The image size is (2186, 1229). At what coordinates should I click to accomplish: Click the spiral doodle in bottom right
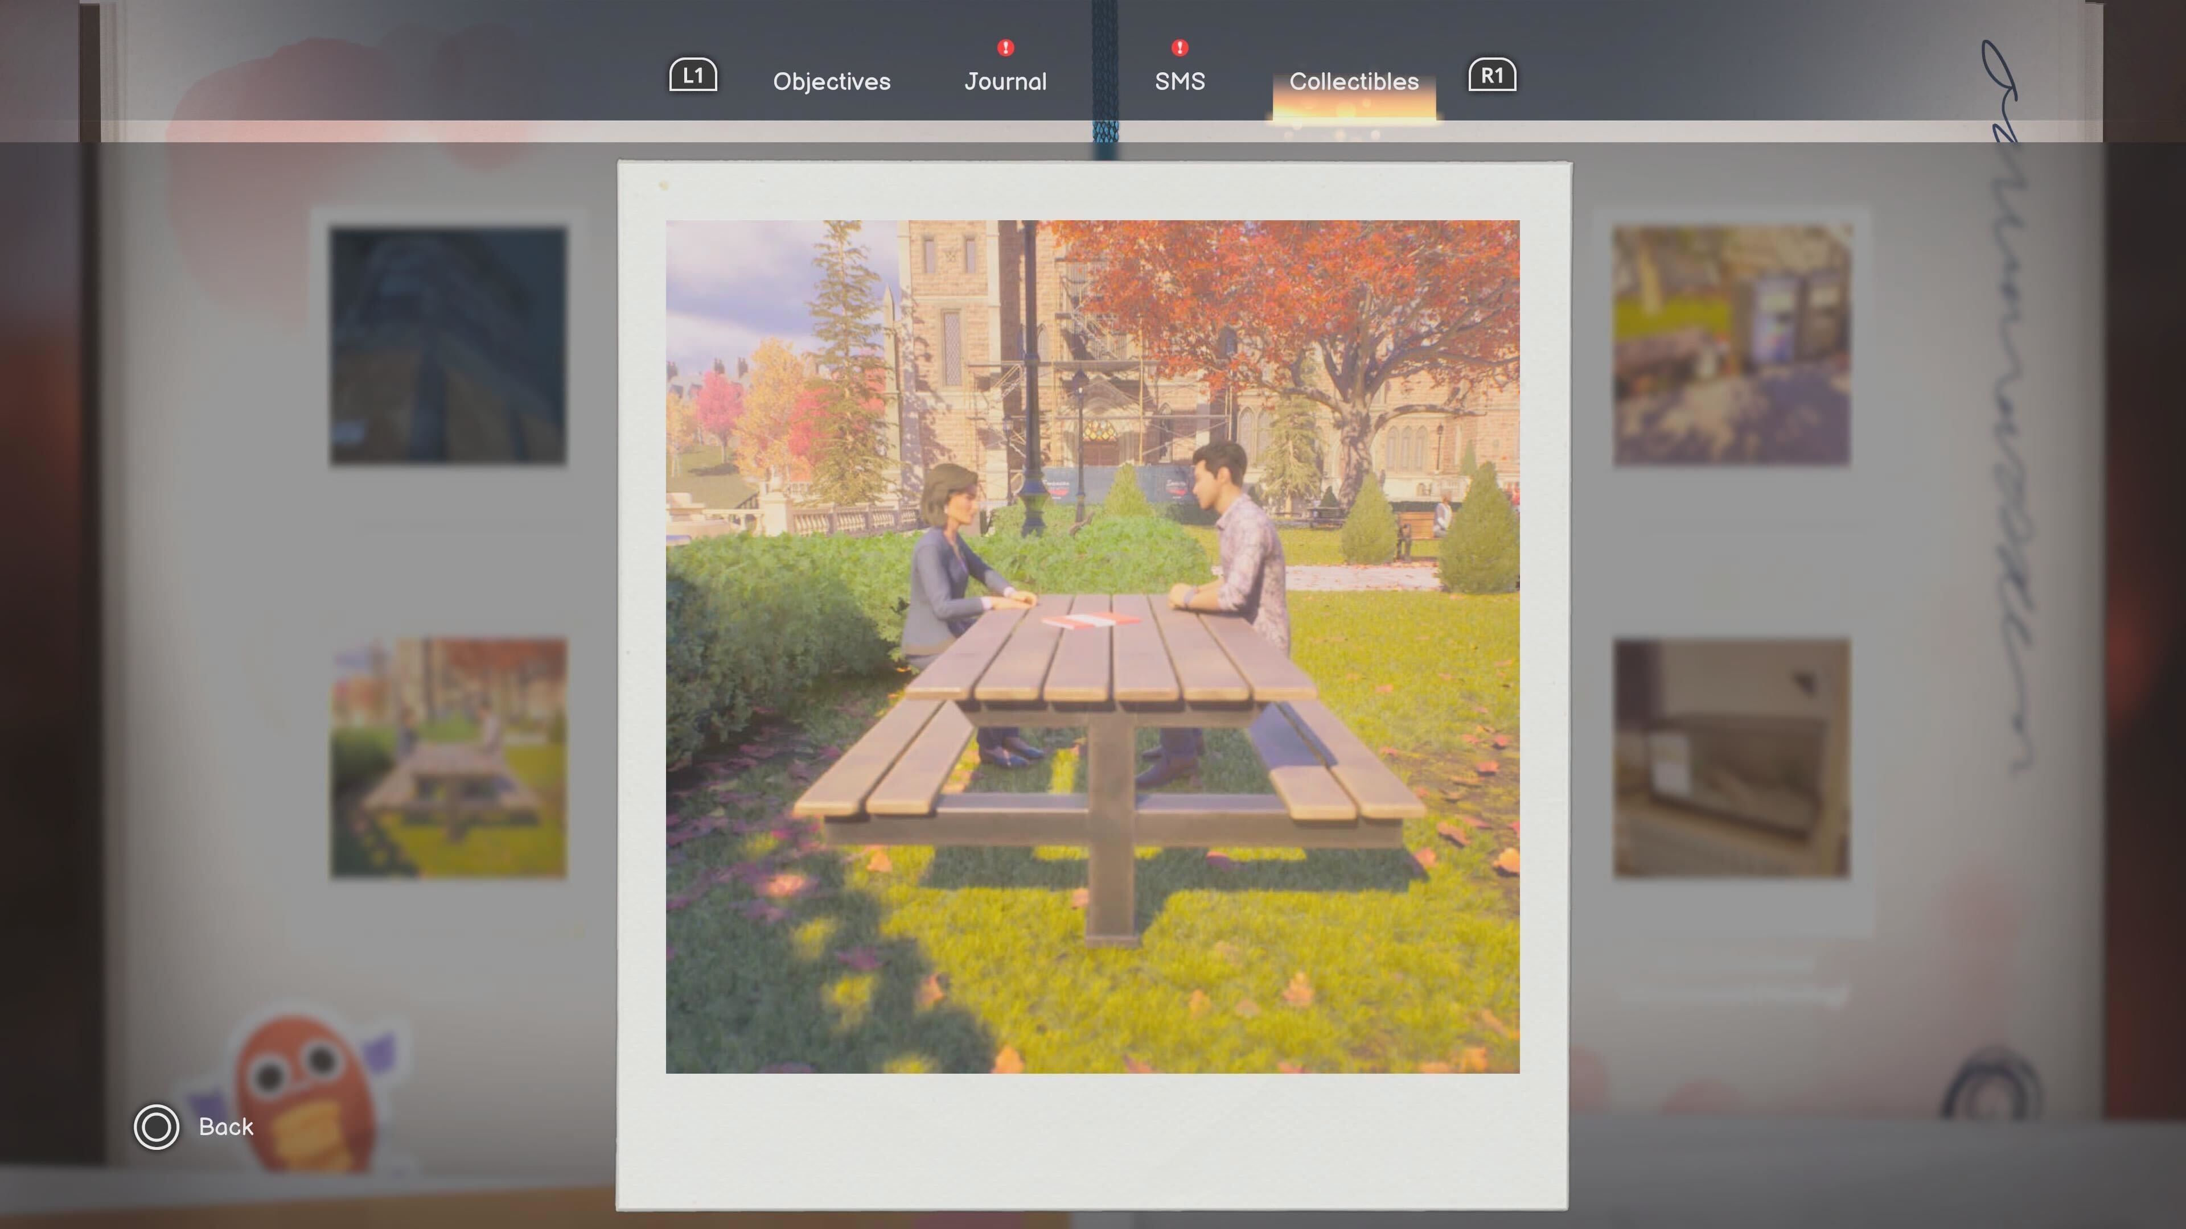pos(1991,1088)
